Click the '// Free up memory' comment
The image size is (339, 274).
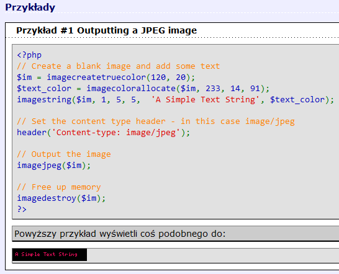pyautogui.click(x=59, y=187)
